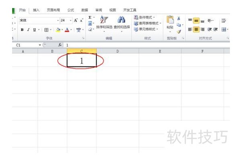This screenshot has height=161, width=242.
Task: Click the AutoSum sigma icon
Action: (x=90, y=17)
